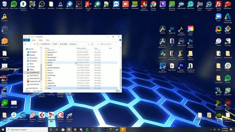
Task: Select the watermark folder row
Action: pyautogui.click(x=81, y=83)
